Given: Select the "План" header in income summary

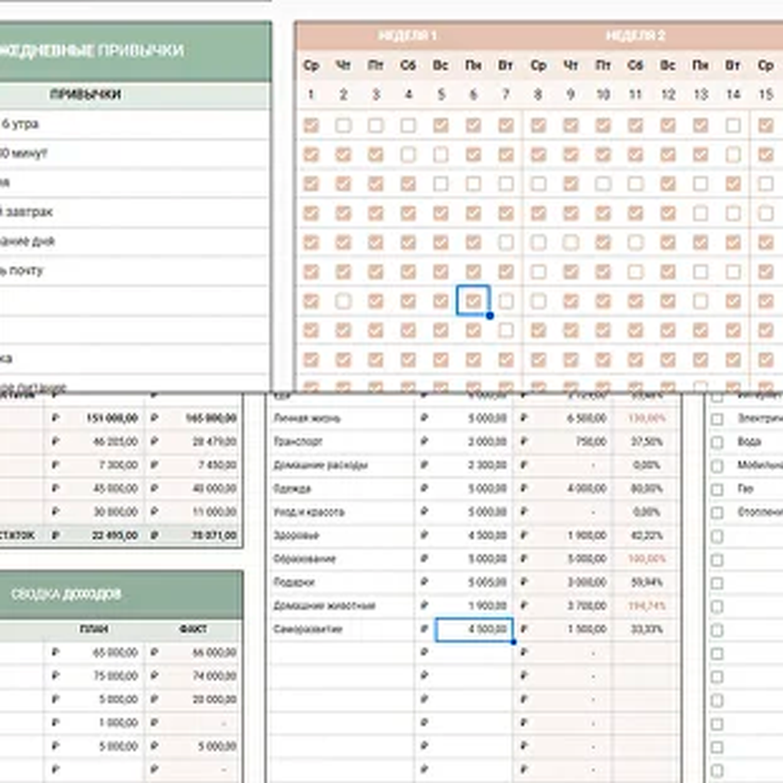Looking at the screenshot, I should click(94, 629).
